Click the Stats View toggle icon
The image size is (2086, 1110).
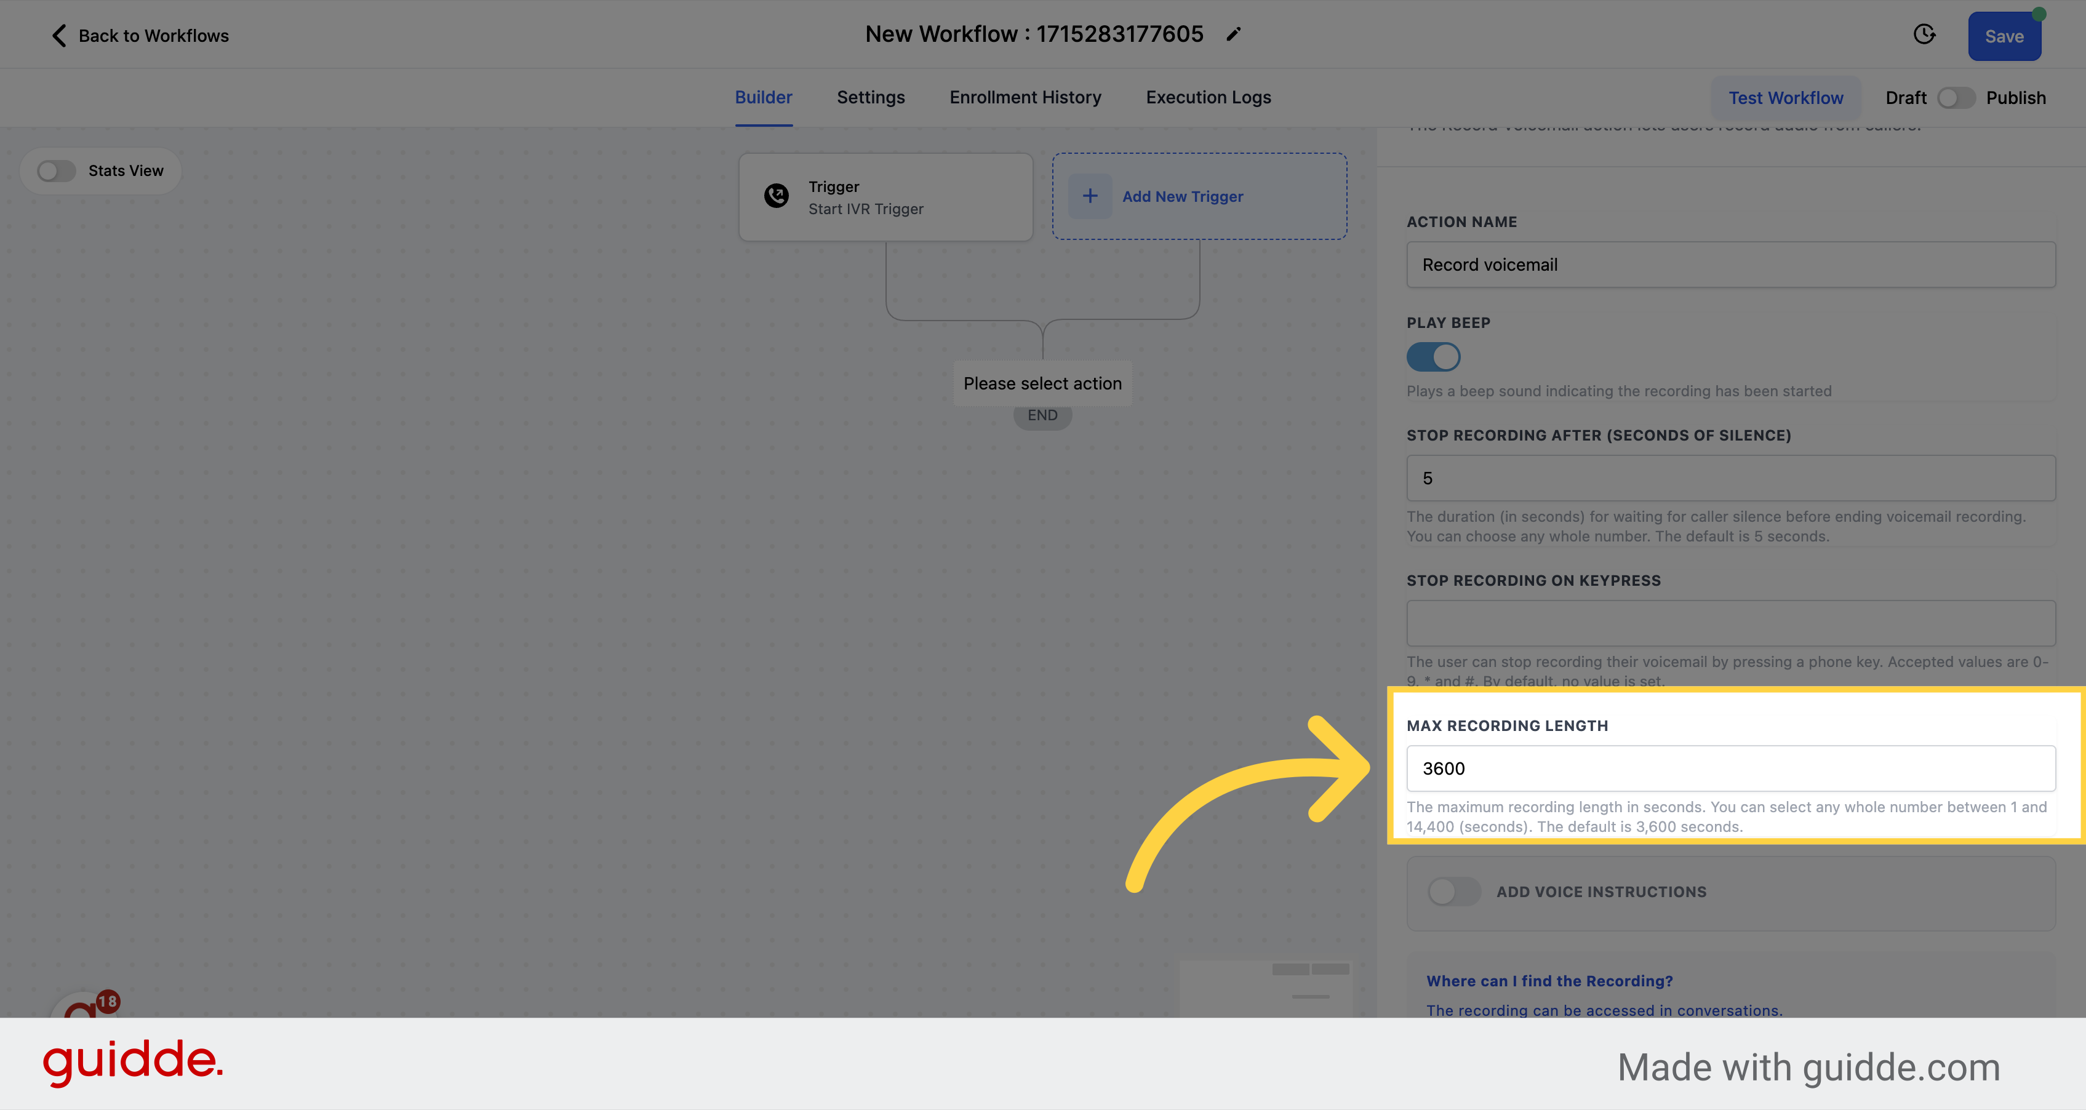coord(55,171)
